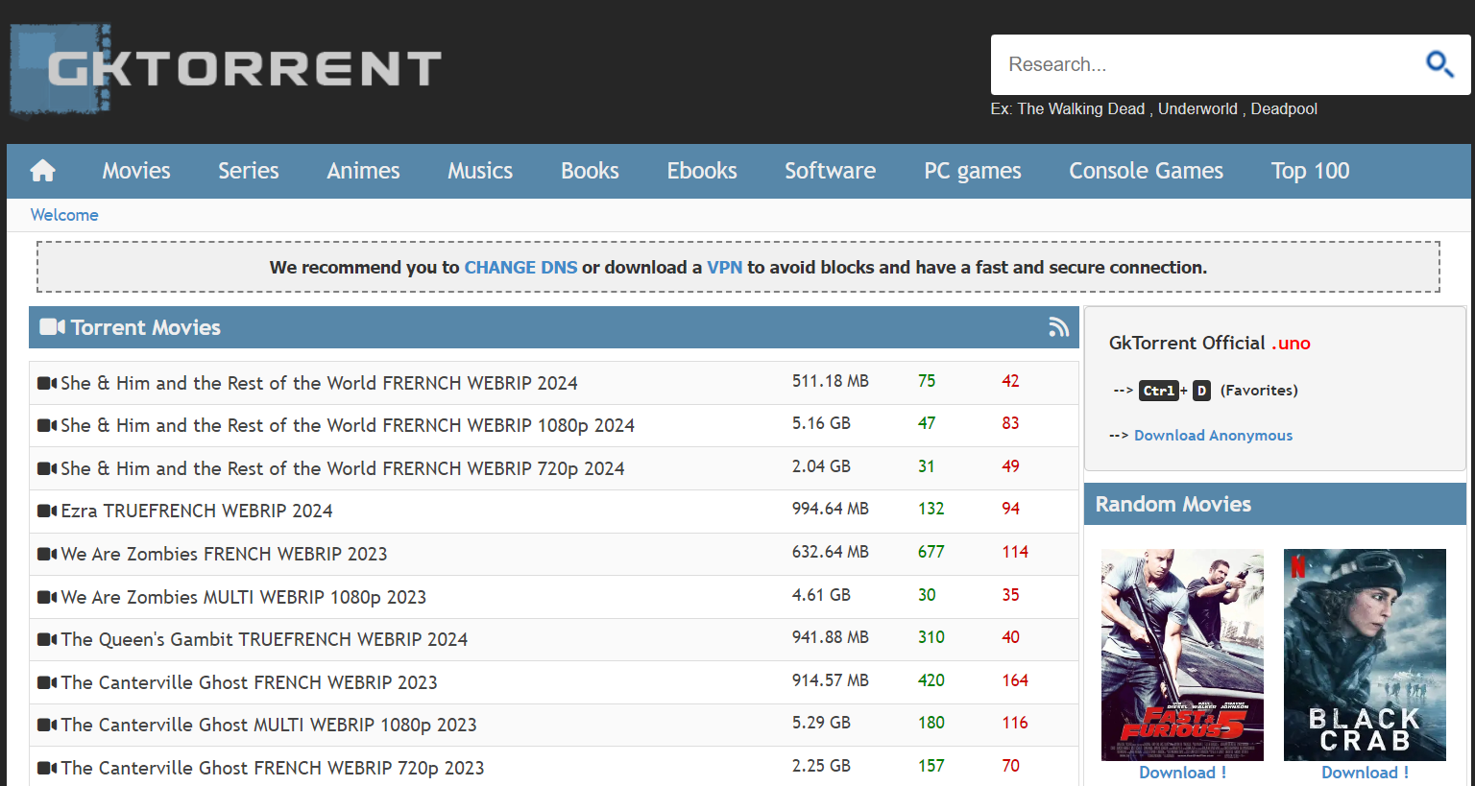
Task: Click camera icon beside She & Him WEBRIP 1080p row
Action: pyautogui.click(x=47, y=425)
